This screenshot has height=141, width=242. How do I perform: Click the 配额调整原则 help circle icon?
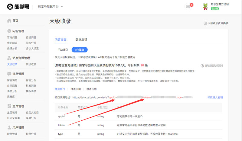[202, 66]
